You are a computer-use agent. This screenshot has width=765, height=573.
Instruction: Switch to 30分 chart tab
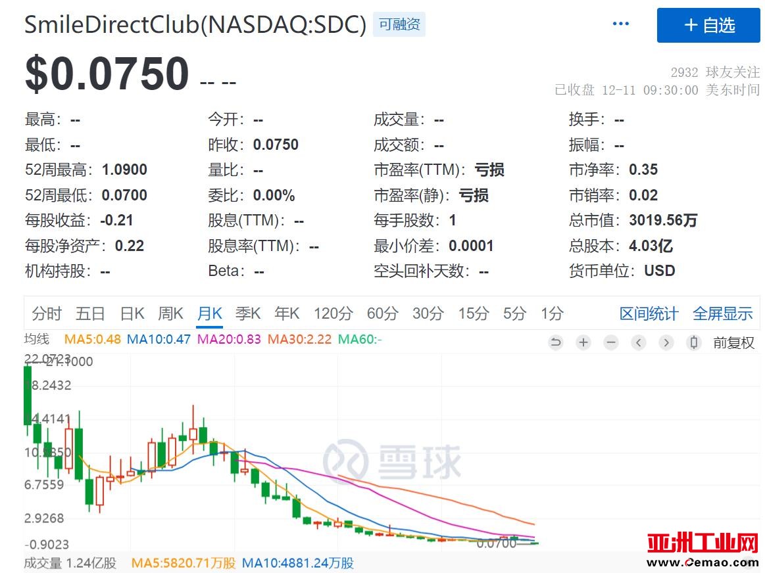(428, 313)
